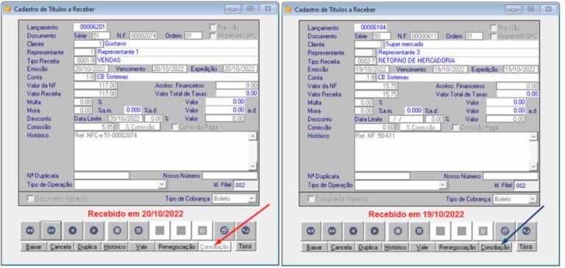Go to previous record in left window
565x268 pixels.
[73, 231]
